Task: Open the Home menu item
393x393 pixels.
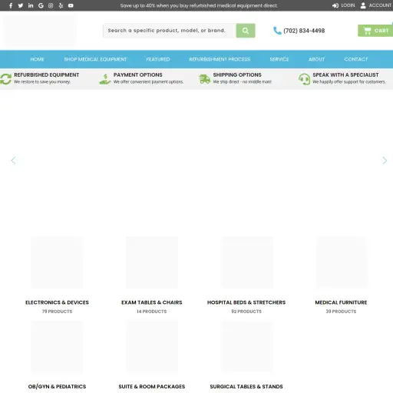Action: (x=37, y=59)
